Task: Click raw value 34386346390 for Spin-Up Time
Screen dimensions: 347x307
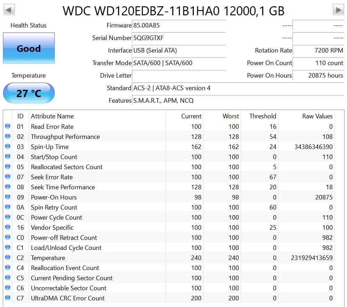Action: click(313, 147)
